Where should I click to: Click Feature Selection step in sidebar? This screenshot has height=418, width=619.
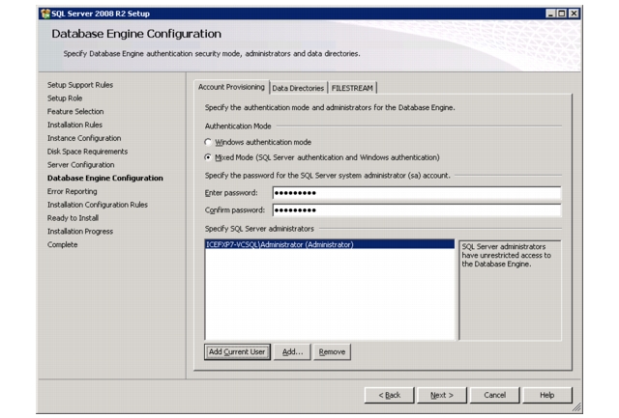(75, 111)
